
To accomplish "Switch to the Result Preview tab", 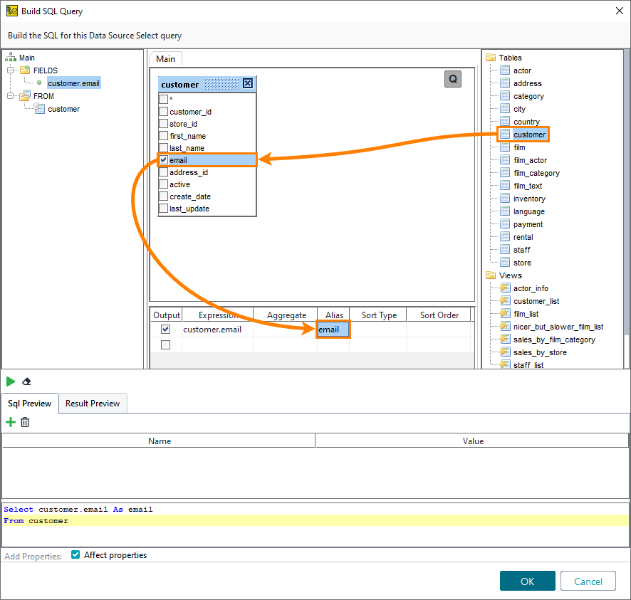I will 93,403.
